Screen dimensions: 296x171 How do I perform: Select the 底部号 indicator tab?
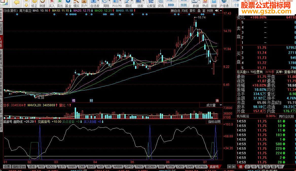click(x=214, y=167)
